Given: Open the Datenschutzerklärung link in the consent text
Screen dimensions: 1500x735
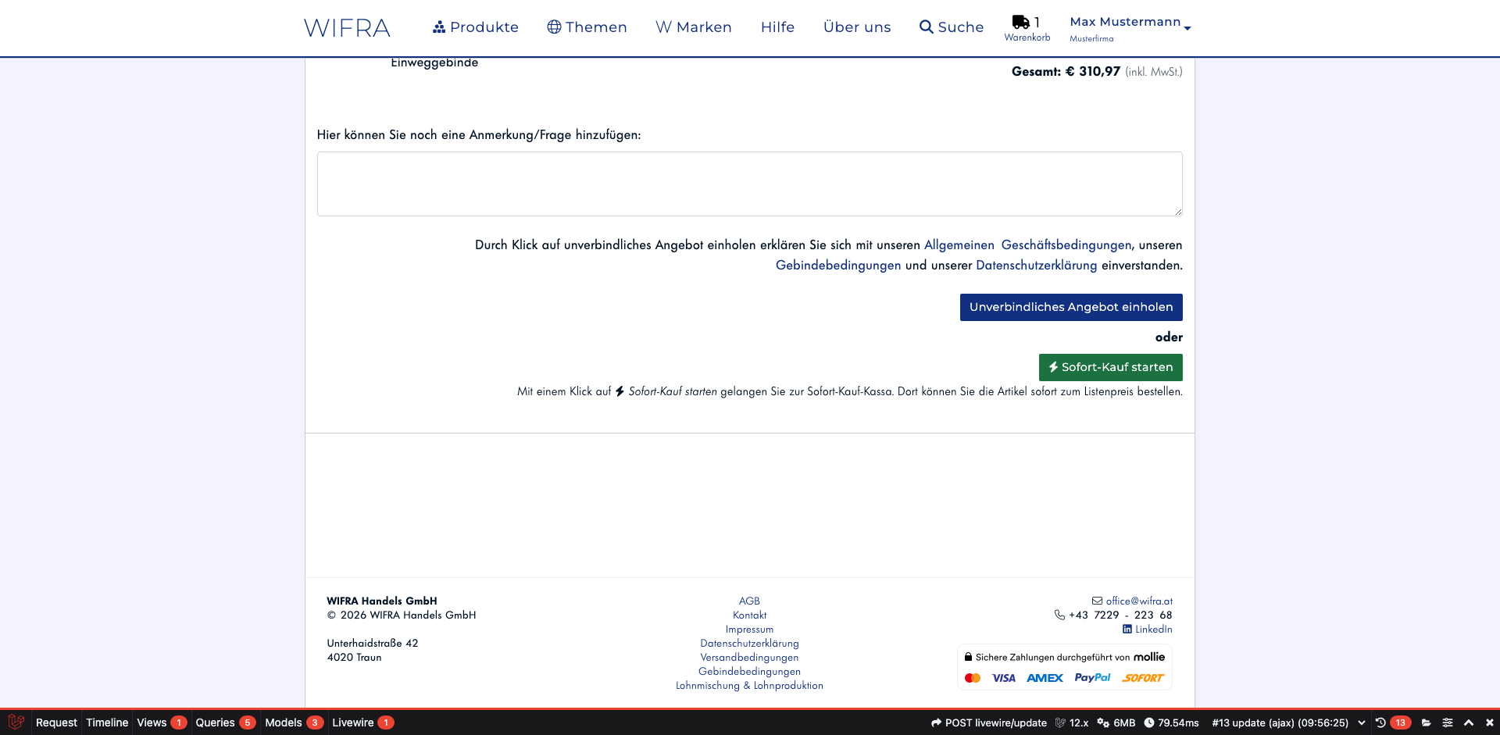Looking at the screenshot, I should click(1036, 266).
